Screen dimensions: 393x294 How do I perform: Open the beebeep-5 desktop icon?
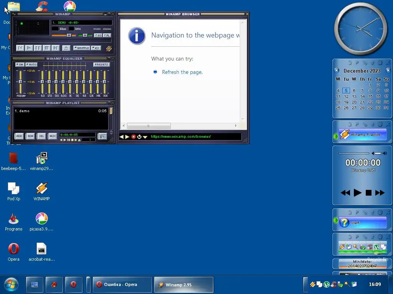pyautogui.click(x=13, y=161)
